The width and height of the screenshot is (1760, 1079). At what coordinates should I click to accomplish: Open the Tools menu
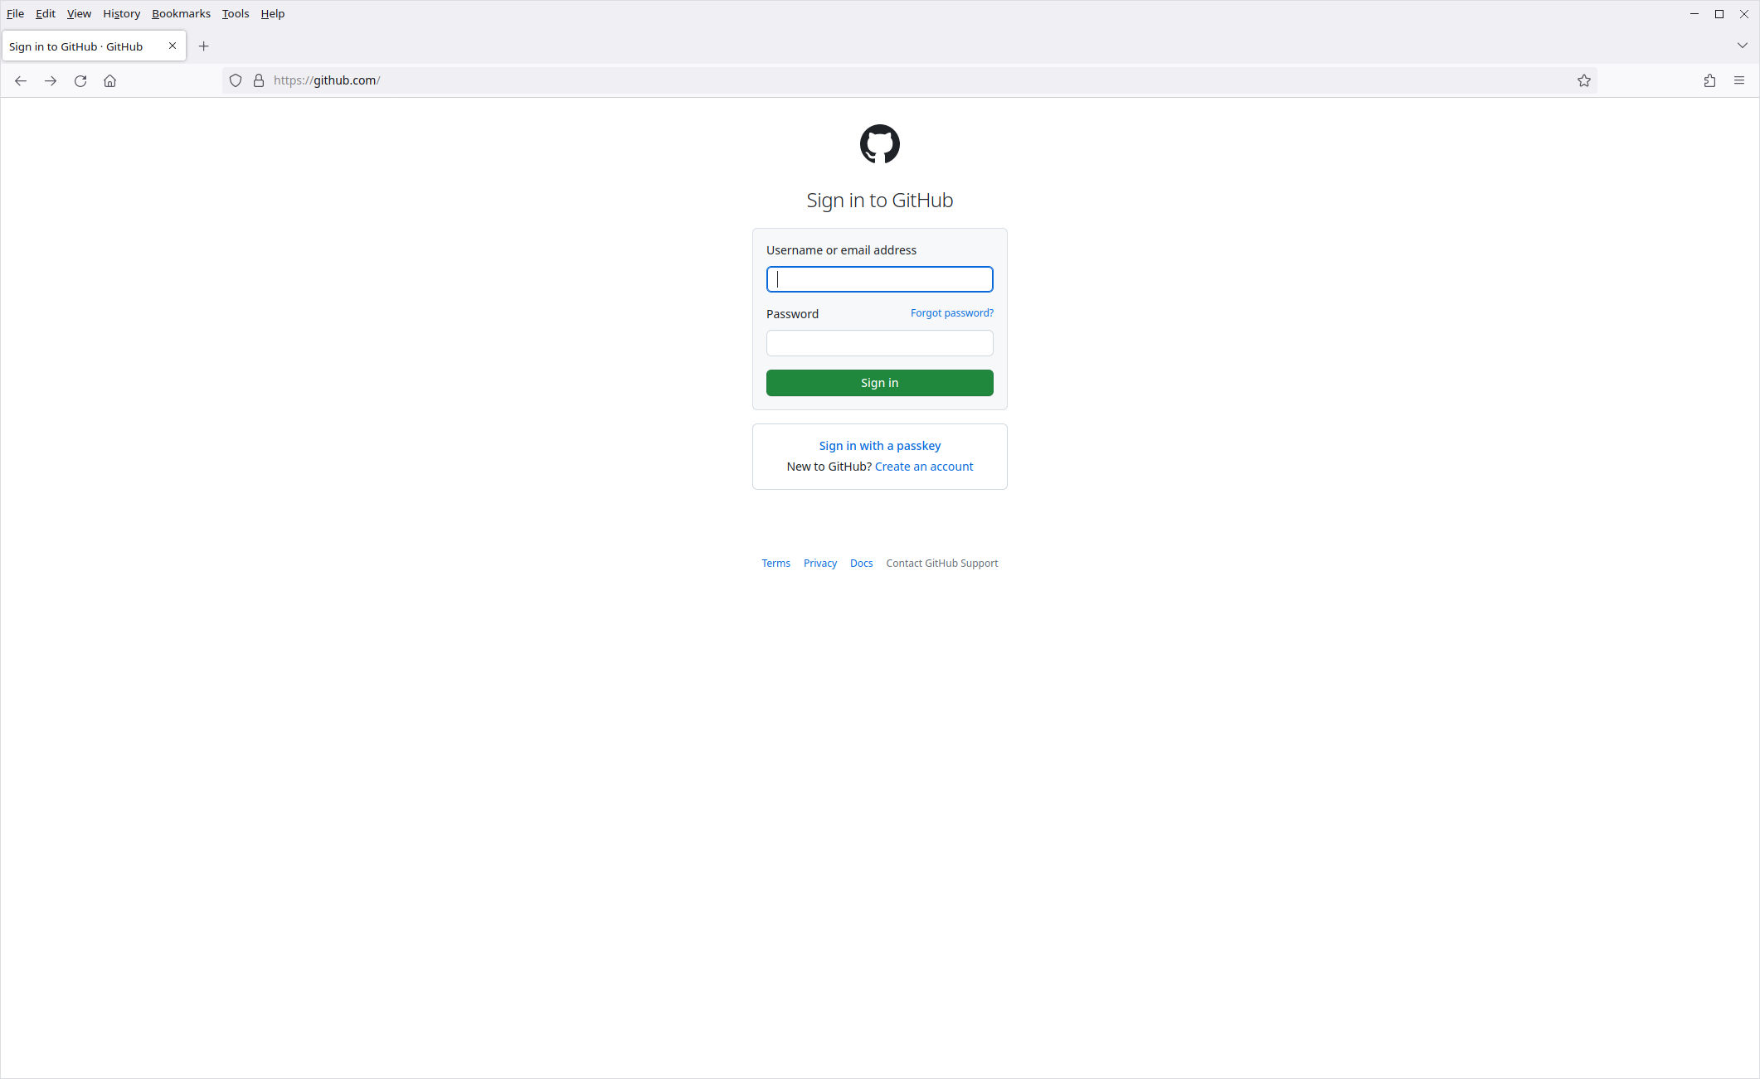pos(235,13)
